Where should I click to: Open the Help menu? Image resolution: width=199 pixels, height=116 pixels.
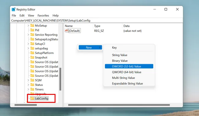pos(55,16)
